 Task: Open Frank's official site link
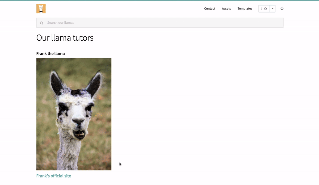click(x=54, y=176)
